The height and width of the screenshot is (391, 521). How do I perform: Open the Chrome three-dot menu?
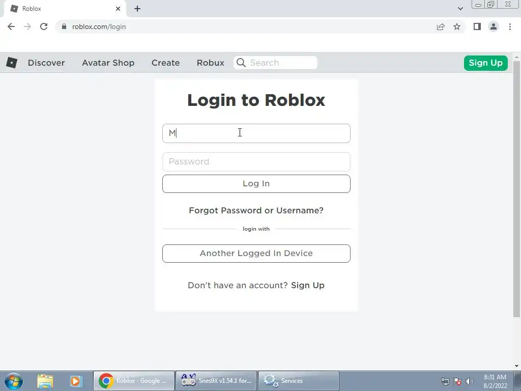coord(510,26)
